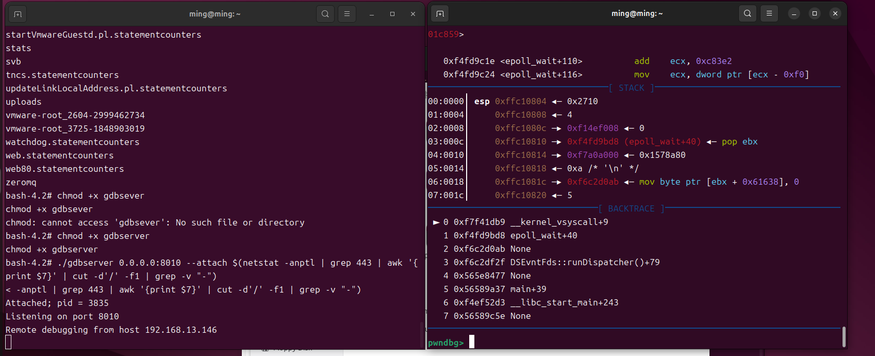Maximize the left gdbserver terminal window
This screenshot has height=356, width=875.
[392, 14]
